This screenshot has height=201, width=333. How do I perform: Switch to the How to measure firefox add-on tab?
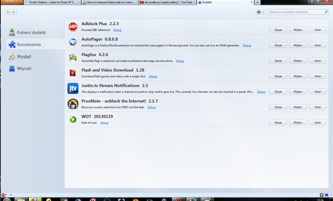[x=110, y=2]
